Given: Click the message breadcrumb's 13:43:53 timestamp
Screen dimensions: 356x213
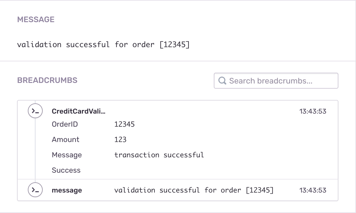Looking at the screenshot, I should [x=312, y=190].
